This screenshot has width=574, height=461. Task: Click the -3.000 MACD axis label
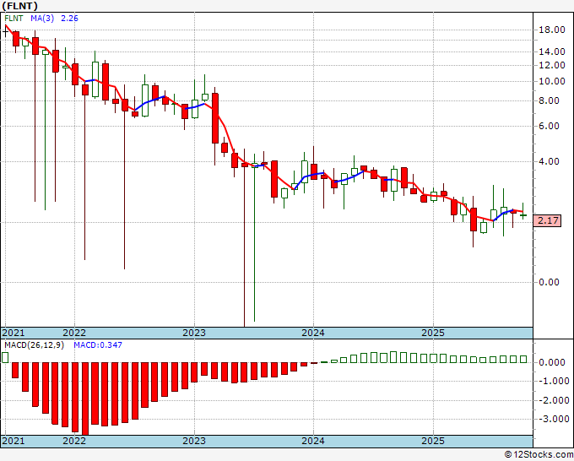coord(552,420)
